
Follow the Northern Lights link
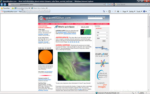coord(62,32)
